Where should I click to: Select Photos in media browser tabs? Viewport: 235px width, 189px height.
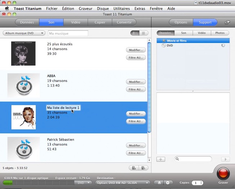click(x=220, y=33)
